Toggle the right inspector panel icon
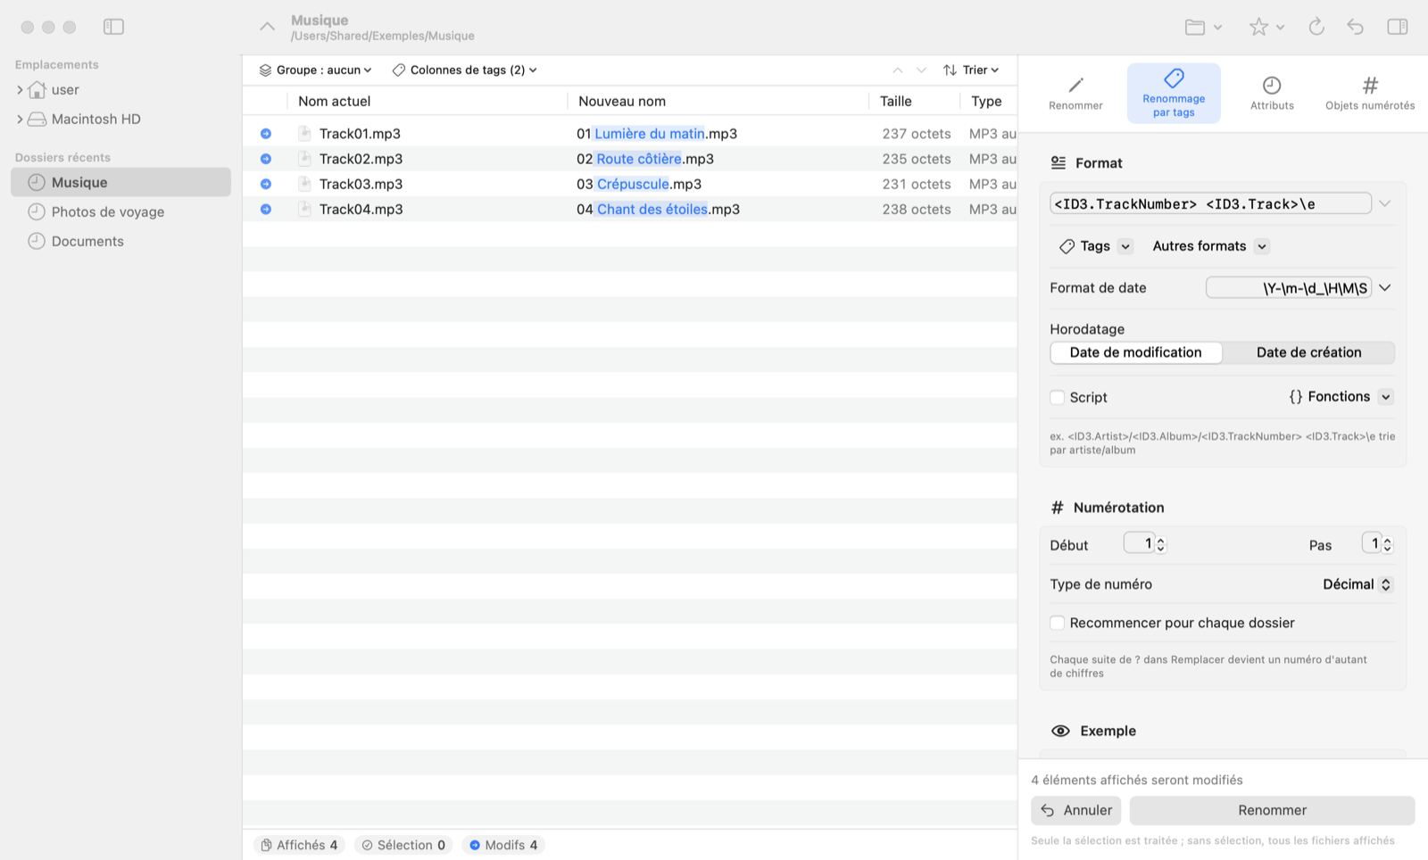This screenshot has height=860, width=1428. click(1398, 27)
